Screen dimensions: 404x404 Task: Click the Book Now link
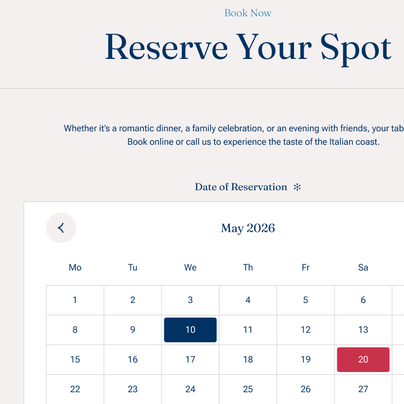(x=247, y=13)
